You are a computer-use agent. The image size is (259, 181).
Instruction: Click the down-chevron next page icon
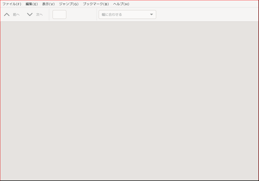[30, 14]
